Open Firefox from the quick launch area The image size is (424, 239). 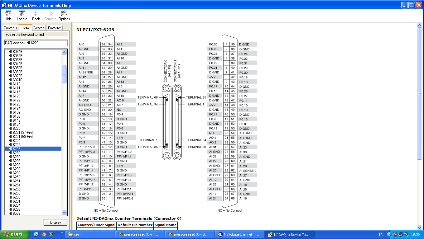pyautogui.click(x=44, y=234)
